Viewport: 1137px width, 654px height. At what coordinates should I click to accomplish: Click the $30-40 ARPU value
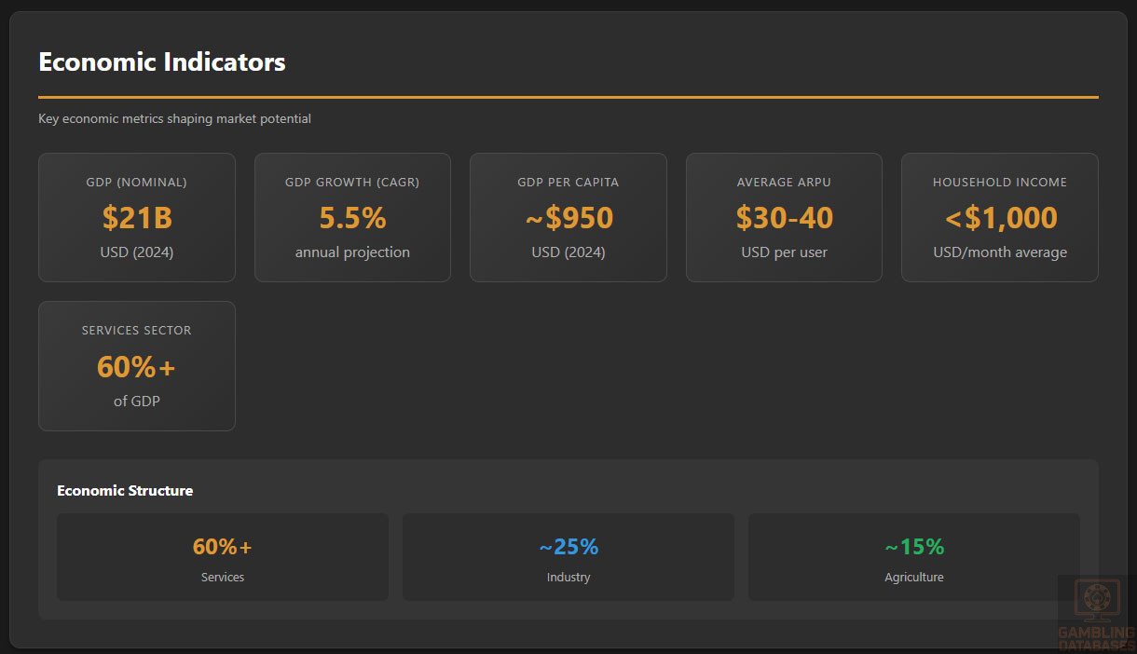pos(784,218)
